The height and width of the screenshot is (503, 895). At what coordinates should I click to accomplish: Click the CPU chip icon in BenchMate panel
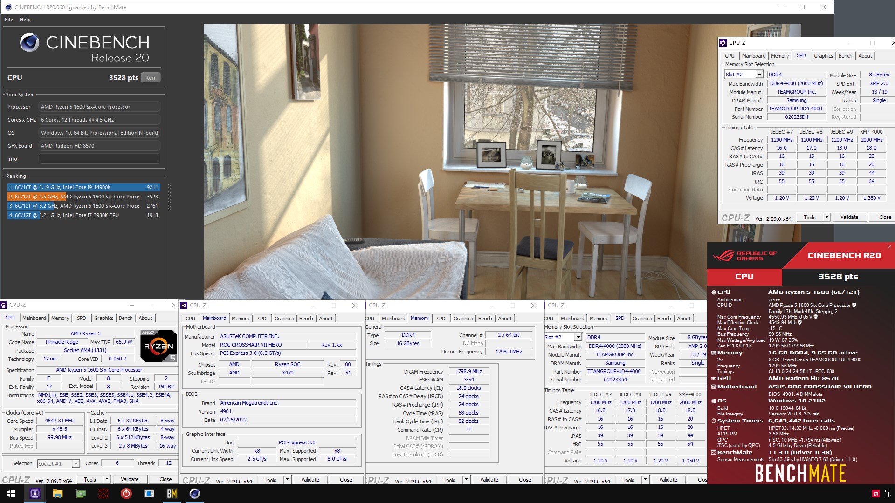tap(714, 292)
